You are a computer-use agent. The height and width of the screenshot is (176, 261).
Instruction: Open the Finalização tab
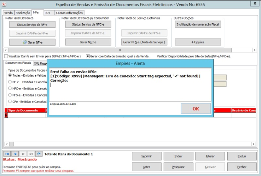(x=23, y=13)
